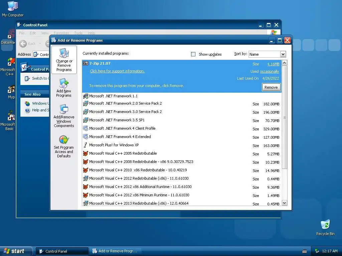The width and height of the screenshot is (342, 256).
Task: Enable the Show updates checkbox
Action: (x=193, y=54)
